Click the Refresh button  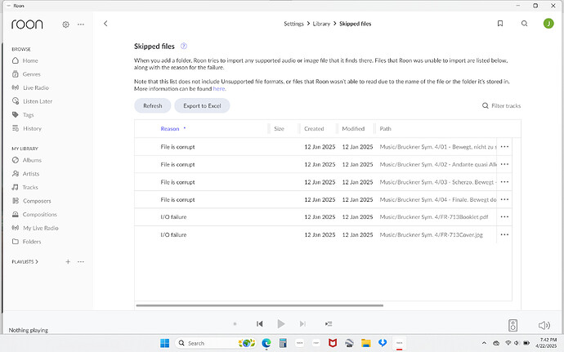coord(153,105)
